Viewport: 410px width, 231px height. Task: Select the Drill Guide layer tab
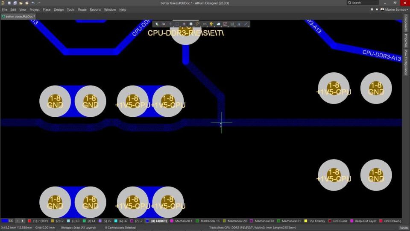pyautogui.click(x=338, y=221)
